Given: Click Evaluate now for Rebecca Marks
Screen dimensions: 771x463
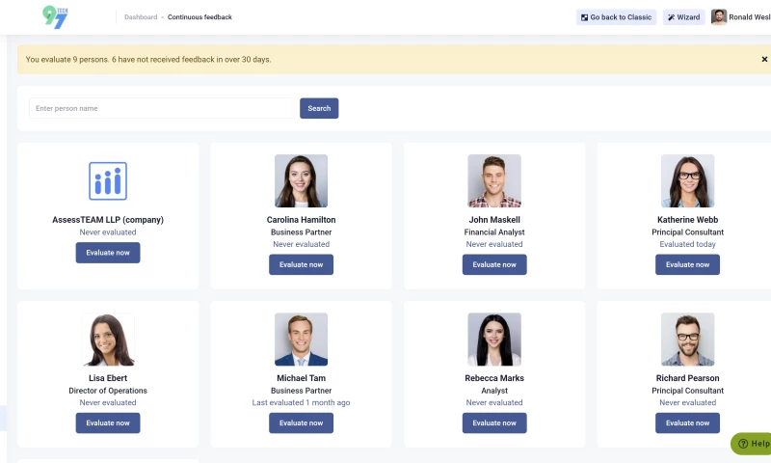Looking at the screenshot, I should pyautogui.click(x=494, y=422).
